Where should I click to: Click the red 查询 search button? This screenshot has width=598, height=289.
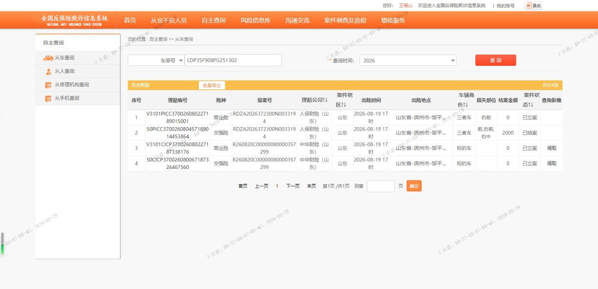click(x=495, y=60)
